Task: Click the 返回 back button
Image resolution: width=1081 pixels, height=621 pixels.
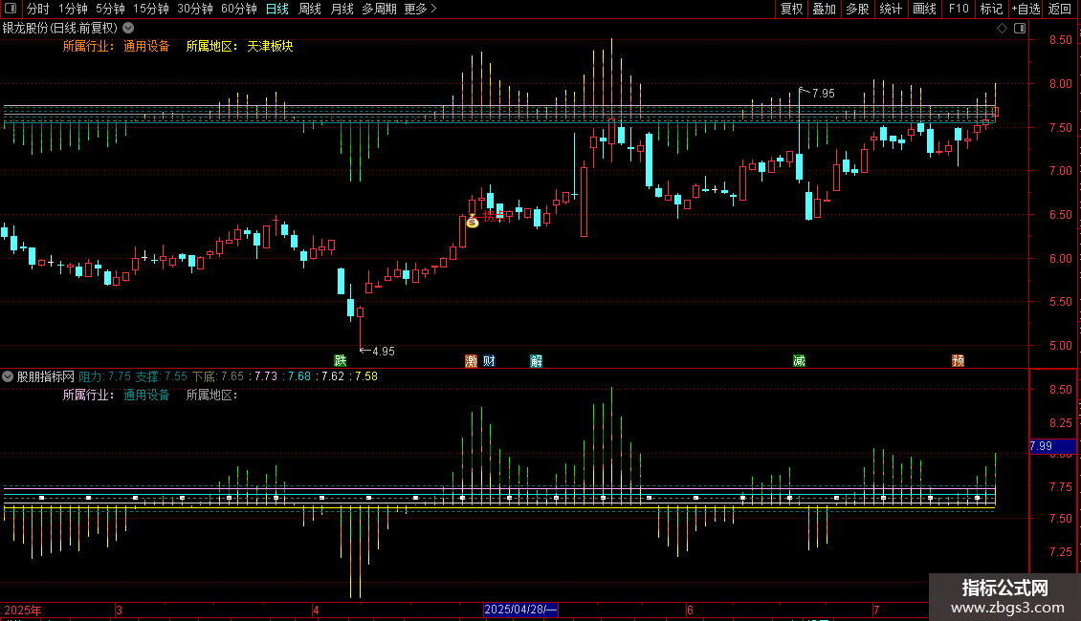Action: point(1060,9)
